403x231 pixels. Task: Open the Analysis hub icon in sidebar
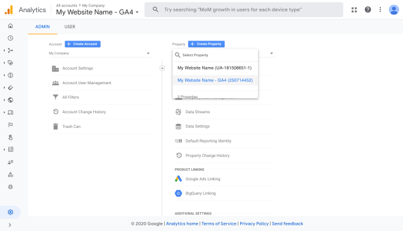(x=10, y=149)
